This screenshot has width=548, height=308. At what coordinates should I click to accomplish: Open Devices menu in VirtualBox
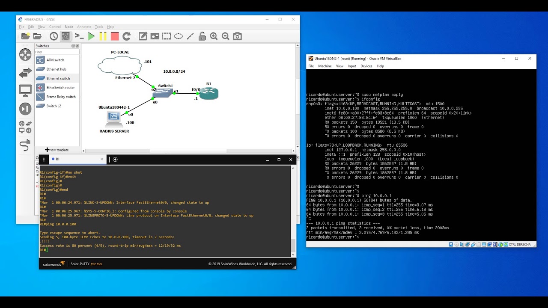click(x=366, y=66)
